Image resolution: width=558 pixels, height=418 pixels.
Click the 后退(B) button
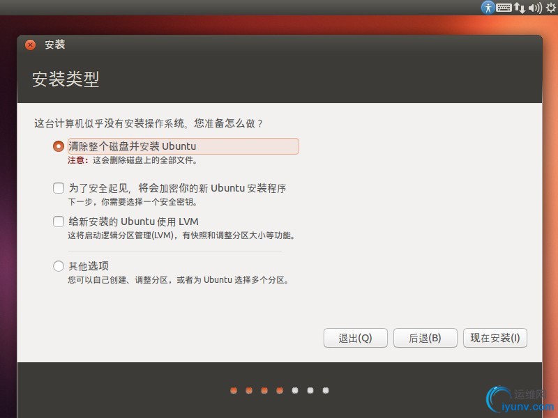[x=425, y=338]
